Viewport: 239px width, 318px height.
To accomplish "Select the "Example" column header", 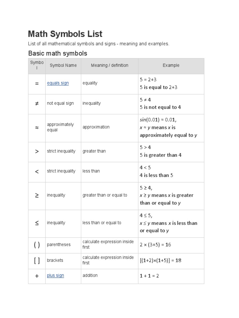I will pyautogui.click(x=171, y=65).
